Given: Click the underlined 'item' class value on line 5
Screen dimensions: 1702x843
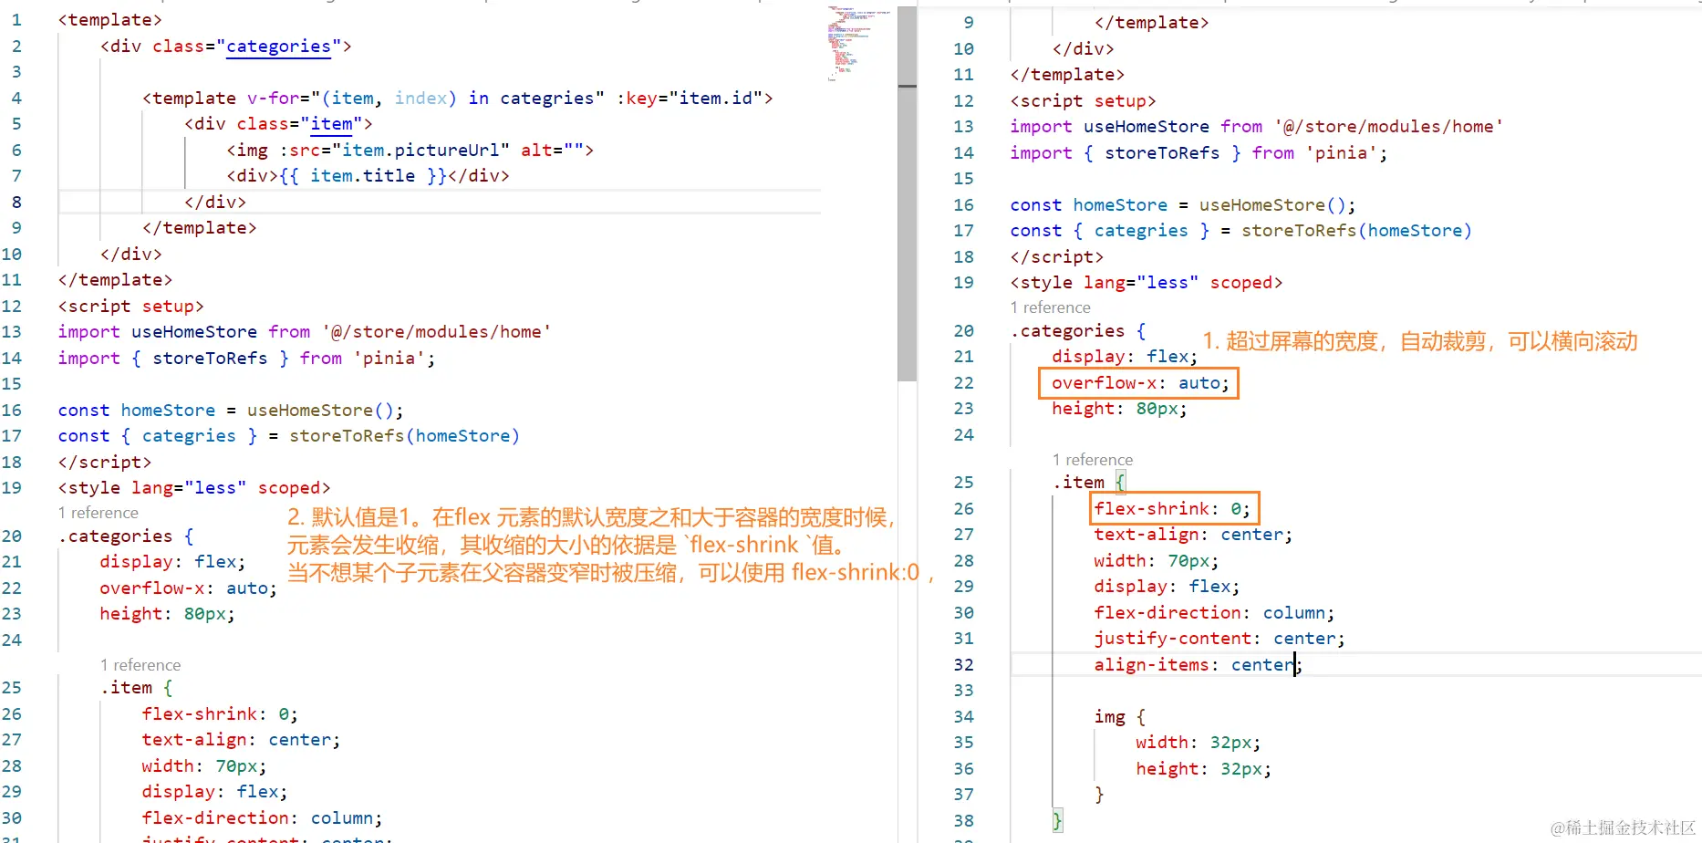Looking at the screenshot, I should pyautogui.click(x=331, y=124).
